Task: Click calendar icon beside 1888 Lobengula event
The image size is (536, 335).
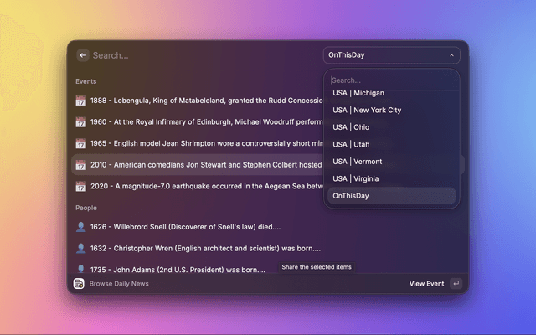Action: [x=81, y=100]
